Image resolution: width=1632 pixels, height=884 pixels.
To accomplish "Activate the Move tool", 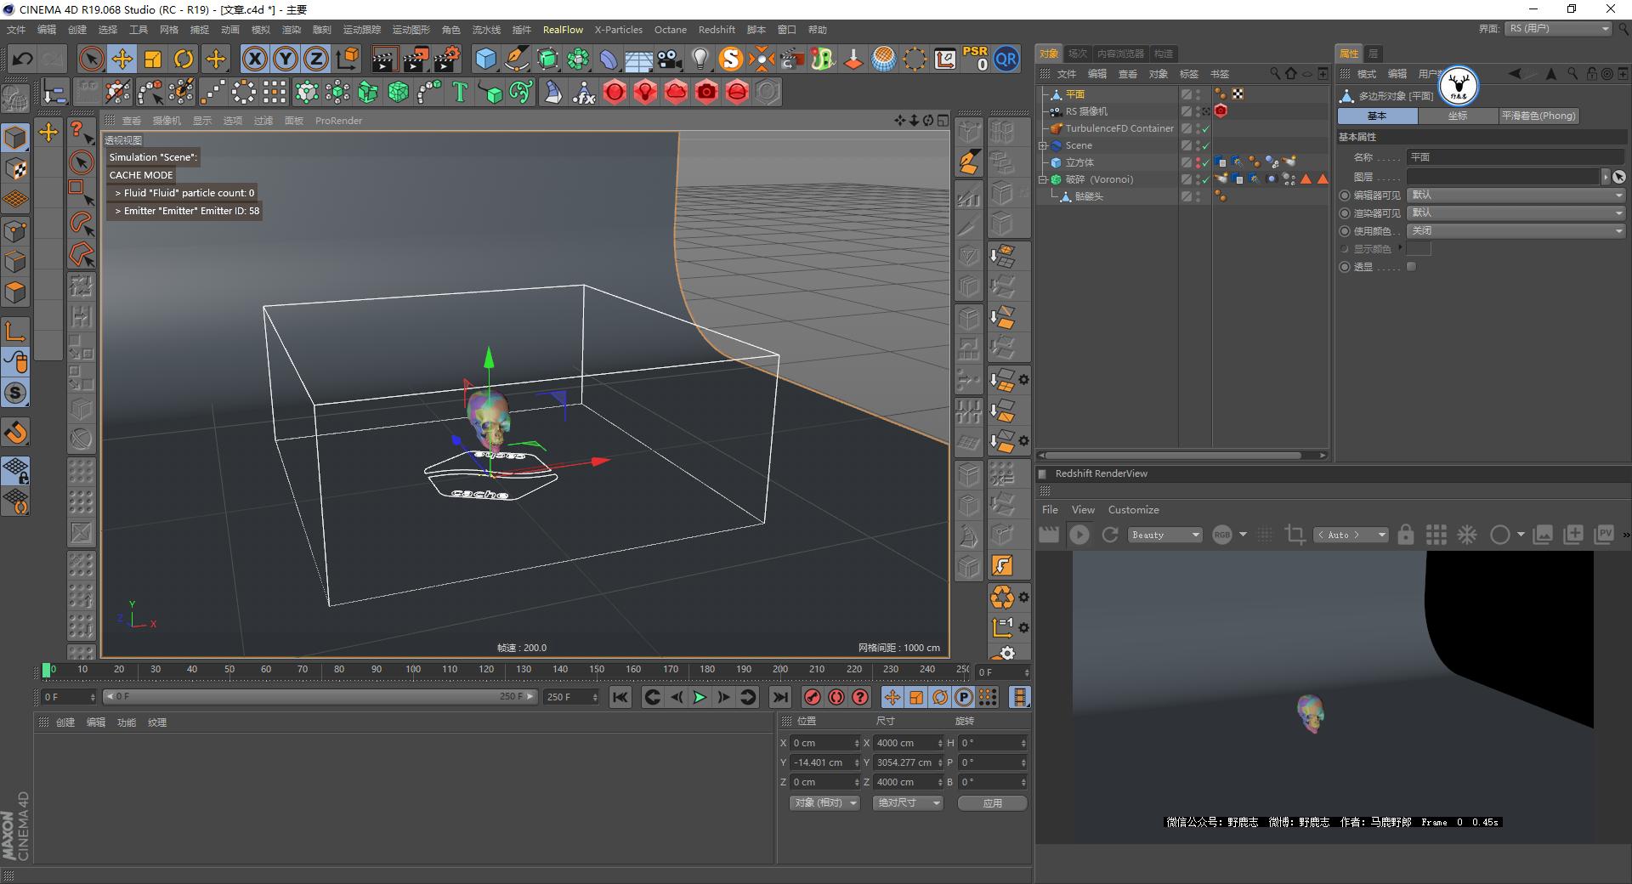I will (x=122, y=58).
